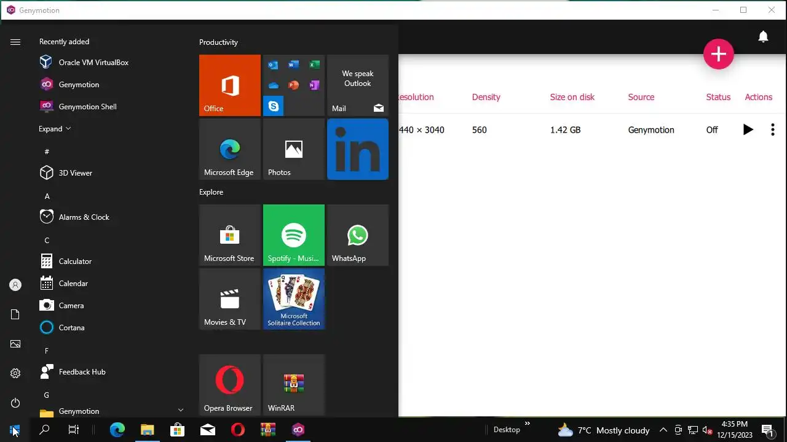Sort by Size on disk header
The image size is (787, 442).
[x=572, y=97]
